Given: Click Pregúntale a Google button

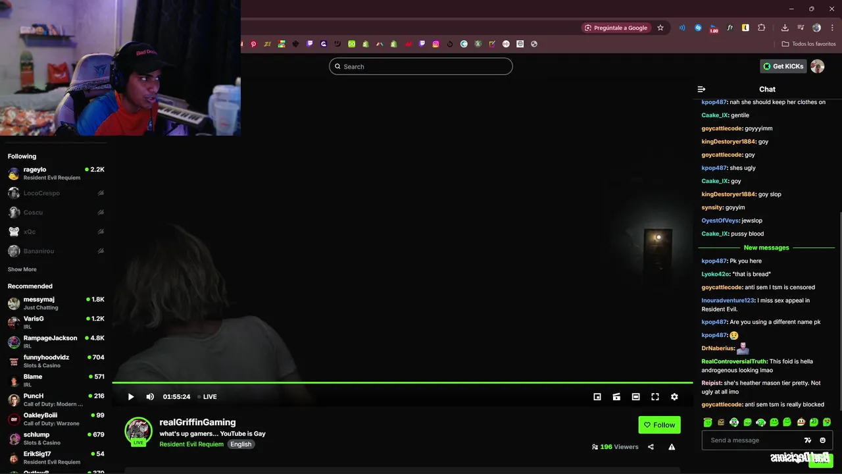Looking at the screenshot, I should [x=616, y=28].
